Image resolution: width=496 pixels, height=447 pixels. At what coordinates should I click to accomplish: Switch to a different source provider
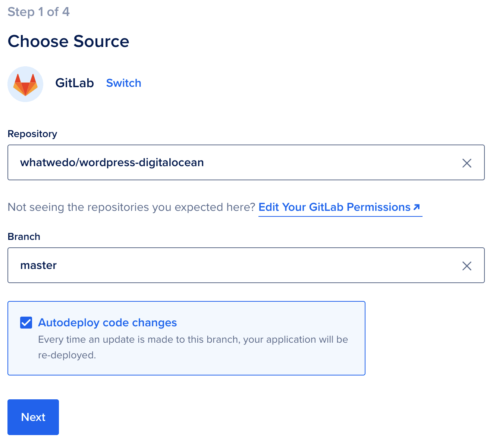(123, 83)
